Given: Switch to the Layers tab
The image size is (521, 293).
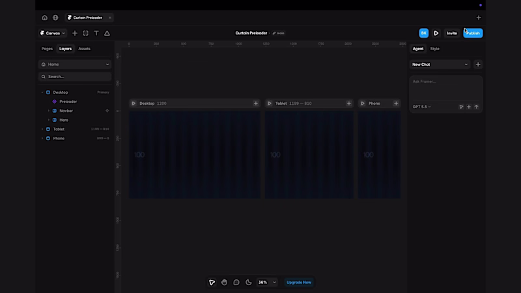Looking at the screenshot, I should (66, 49).
